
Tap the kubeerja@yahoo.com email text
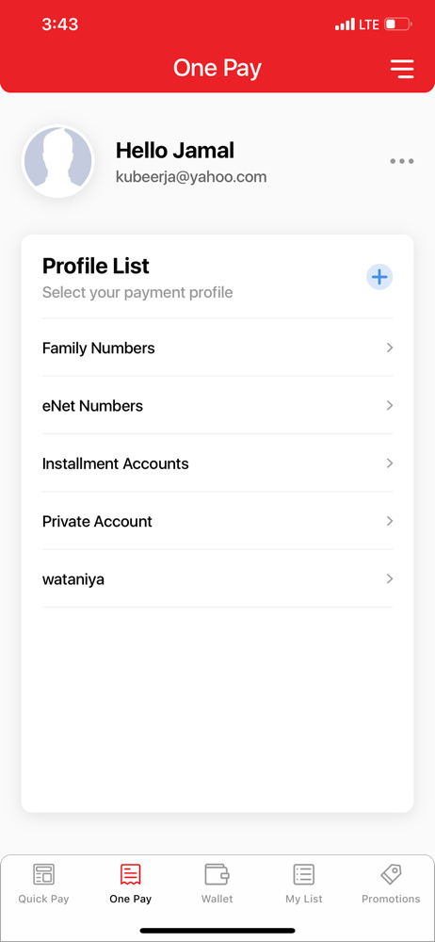coord(191,177)
